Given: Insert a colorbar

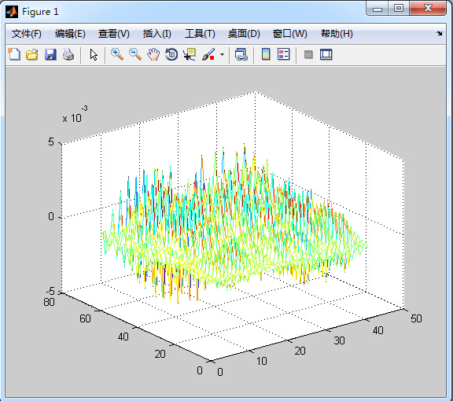Looking at the screenshot, I should (266, 54).
